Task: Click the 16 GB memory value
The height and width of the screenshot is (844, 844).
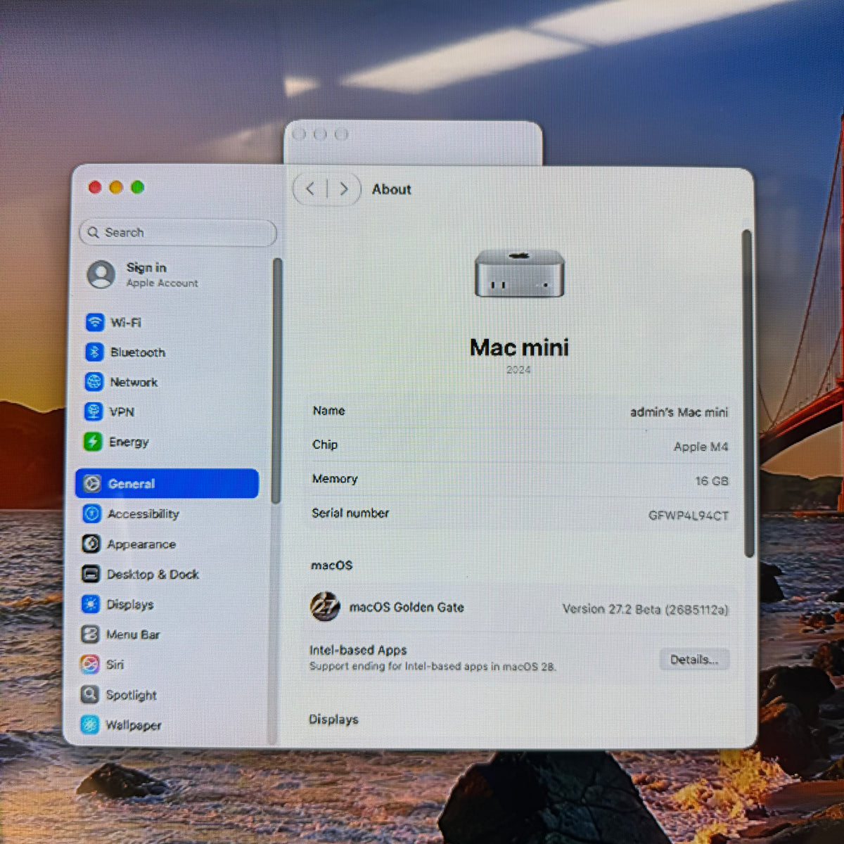Action: (x=712, y=481)
